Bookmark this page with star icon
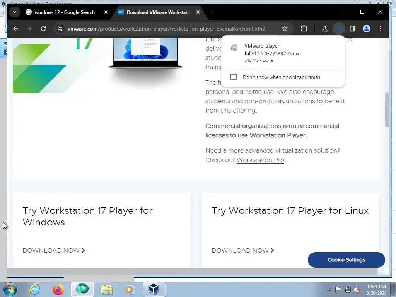 click(x=285, y=29)
